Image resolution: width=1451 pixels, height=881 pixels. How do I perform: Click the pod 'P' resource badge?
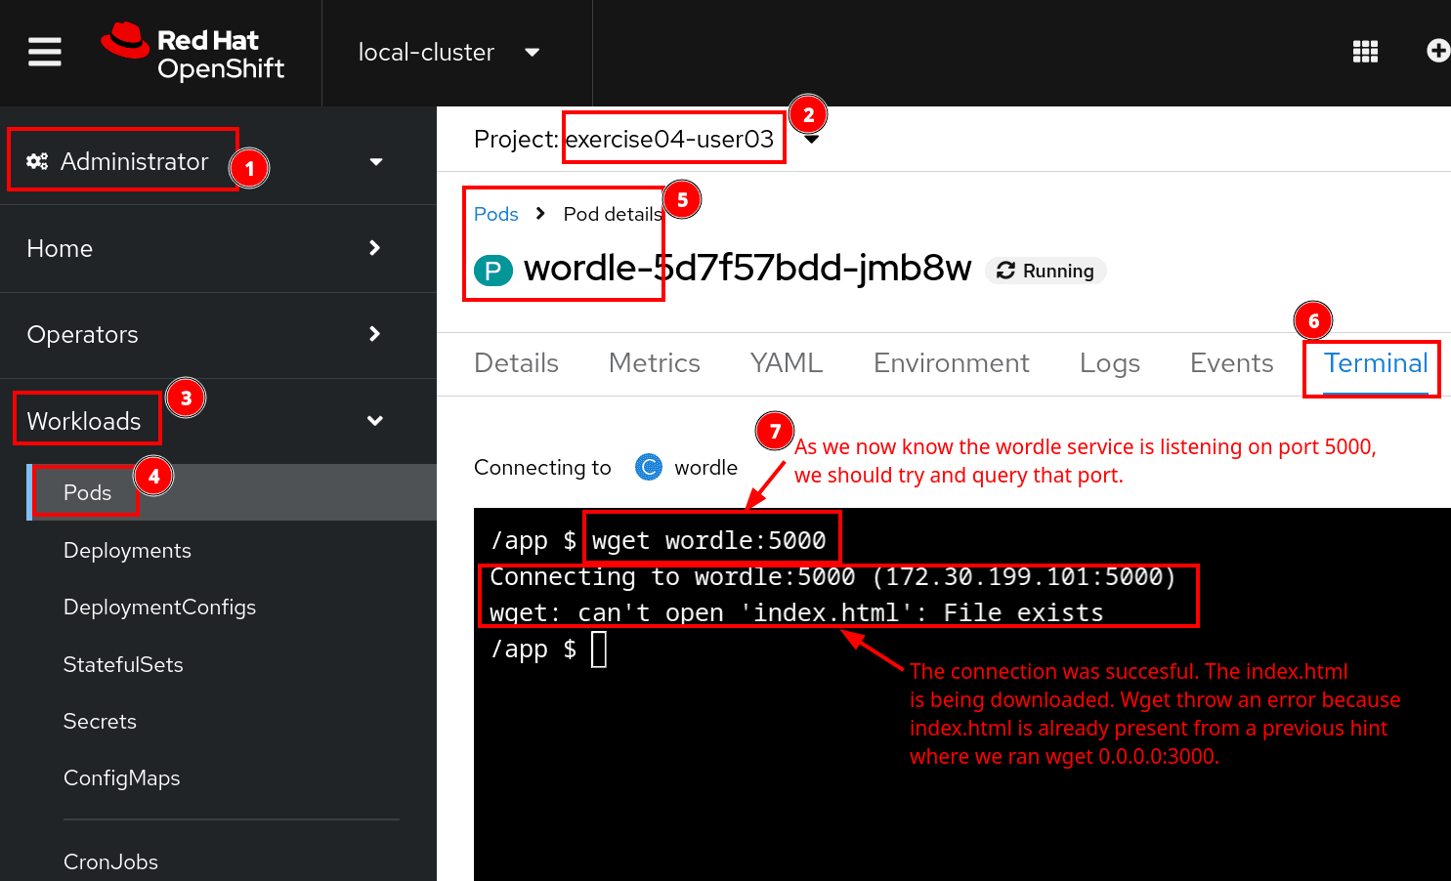pyautogui.click(x=493, y=271)
